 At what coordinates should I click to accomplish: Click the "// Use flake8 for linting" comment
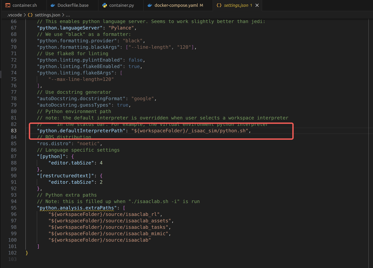(x=73, y=54)
